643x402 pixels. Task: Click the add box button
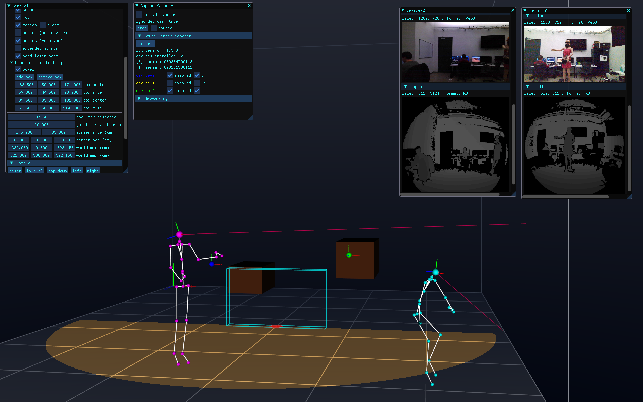(x=24, y=77)
